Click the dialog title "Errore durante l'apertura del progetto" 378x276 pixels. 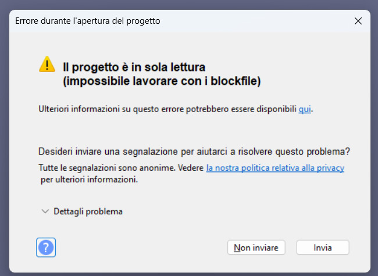[x=88, y=21]
